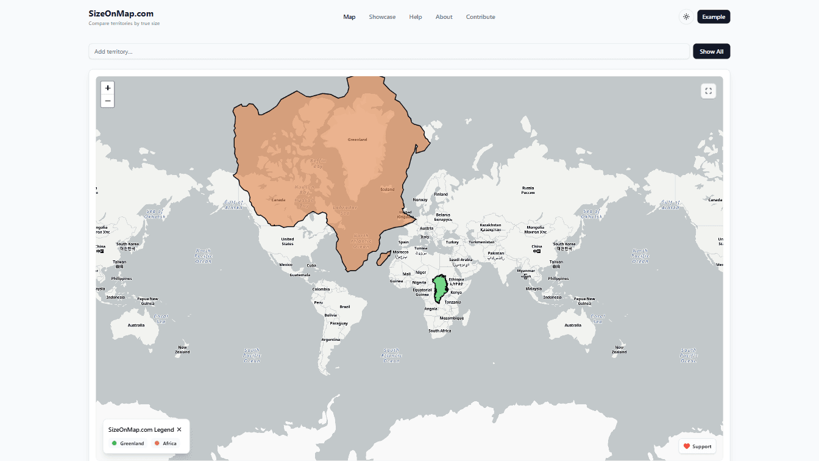The width and height of the screenshot is (819, 461).
Task: Open the Map tab
Action: click(x=349, y=16)
